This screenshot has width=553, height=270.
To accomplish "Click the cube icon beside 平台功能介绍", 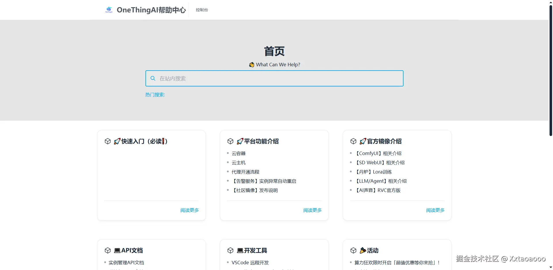I will pyautogui.click(x=230, y=141).
